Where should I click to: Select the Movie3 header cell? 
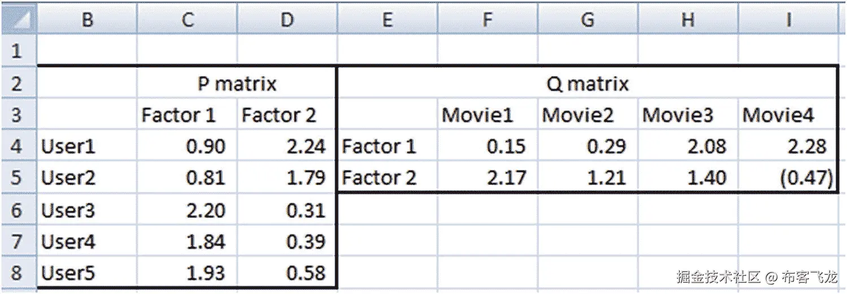tap(688, 115)
